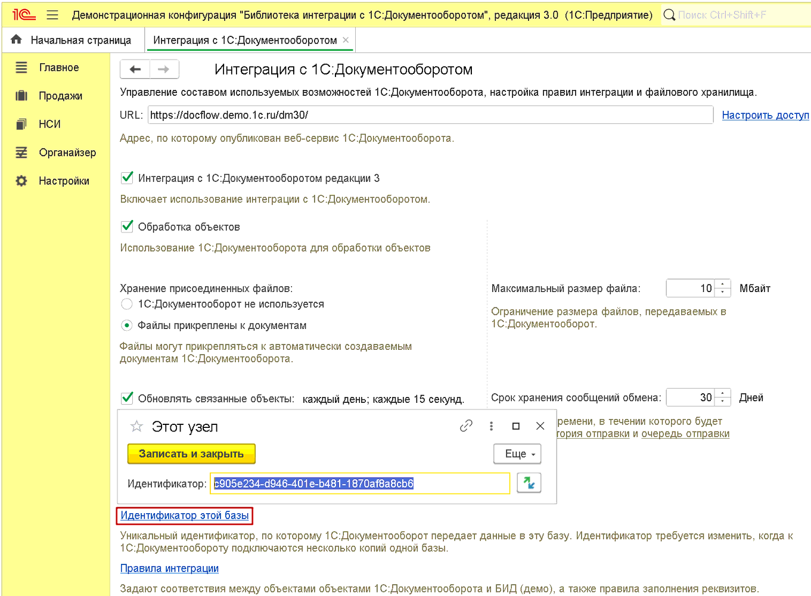Switch to Начальная страница tab
The height and width of the screenshot is (596, 811).
pyautogui.click(x=72, y=40)
